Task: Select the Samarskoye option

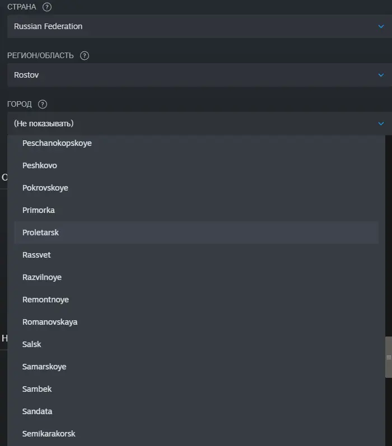Action: click(196, 367)
